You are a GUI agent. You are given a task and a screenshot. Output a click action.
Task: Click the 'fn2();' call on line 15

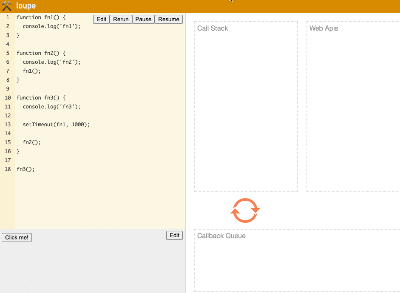31,142
